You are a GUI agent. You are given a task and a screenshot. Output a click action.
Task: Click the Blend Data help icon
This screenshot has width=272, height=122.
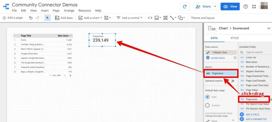point(235,58)
